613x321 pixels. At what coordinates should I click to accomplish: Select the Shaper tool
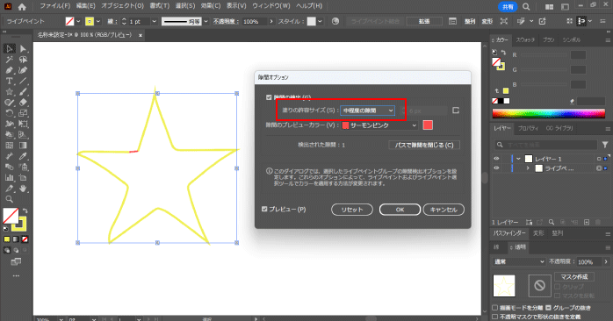pyautogui.click(x=9, y=103)
